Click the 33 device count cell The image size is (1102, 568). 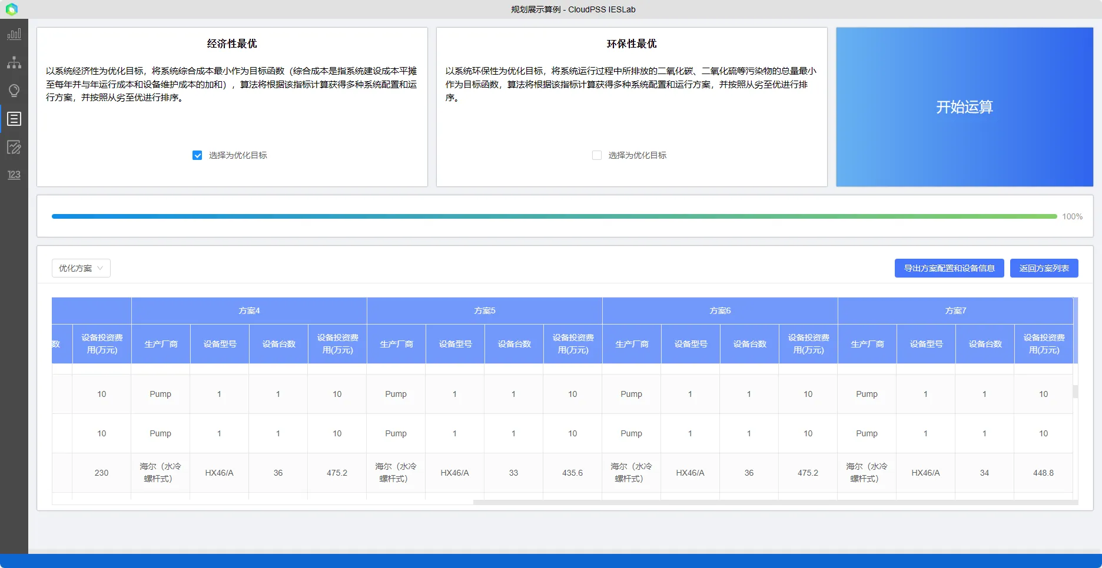[x=513, y=473]
